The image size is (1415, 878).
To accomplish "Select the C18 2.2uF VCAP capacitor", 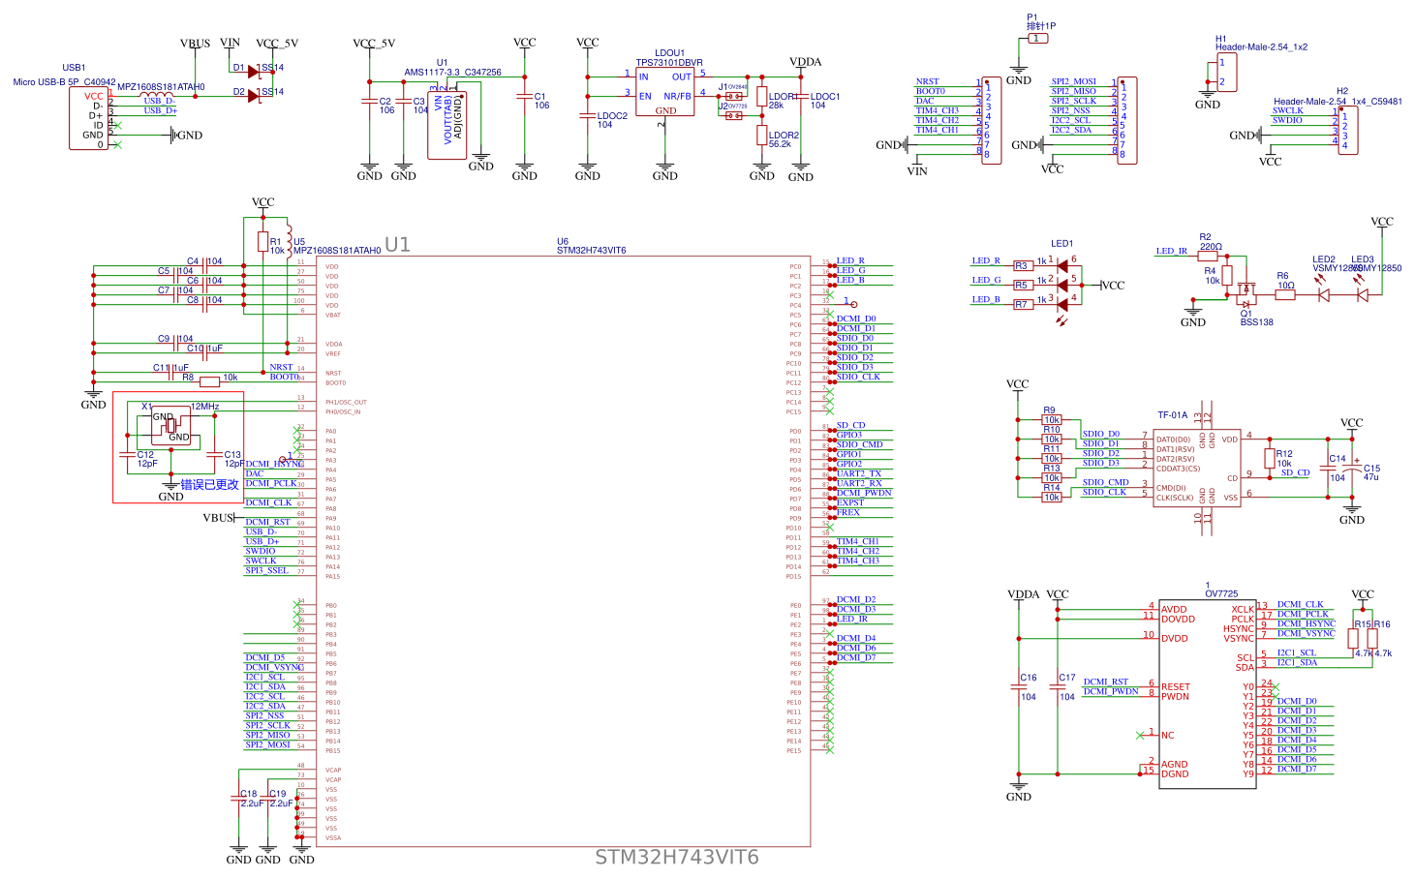I will coord(239,798).
